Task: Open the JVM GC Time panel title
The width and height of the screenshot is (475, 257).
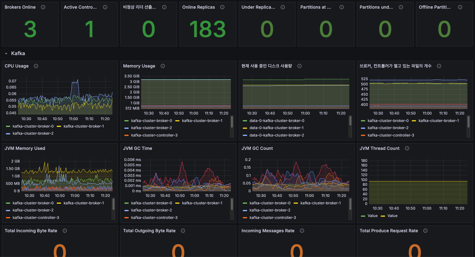Action: tap(138, 148)
